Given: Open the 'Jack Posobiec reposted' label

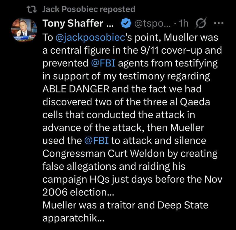Looking at the screenshot, I should coord(89,9).
